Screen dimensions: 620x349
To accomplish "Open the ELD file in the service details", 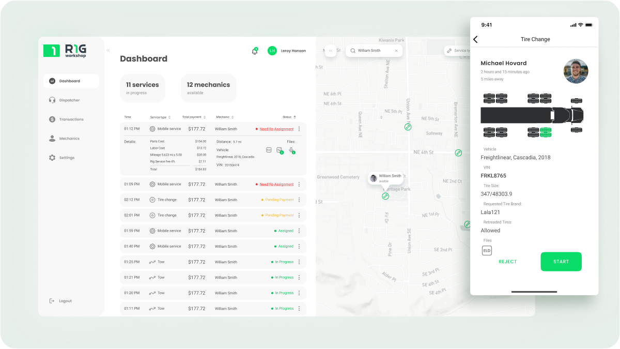I will pyautogui.click(x=269, y=150).
